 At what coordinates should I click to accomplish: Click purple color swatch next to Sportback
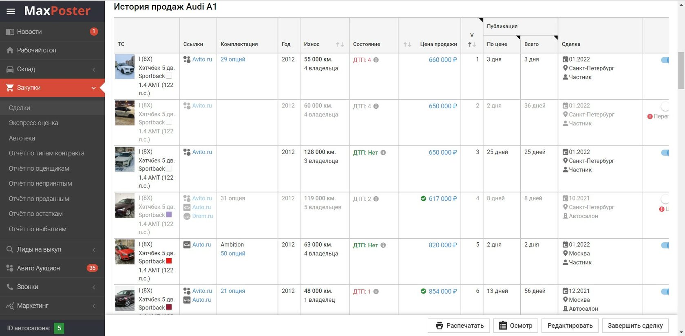point(169,215)
